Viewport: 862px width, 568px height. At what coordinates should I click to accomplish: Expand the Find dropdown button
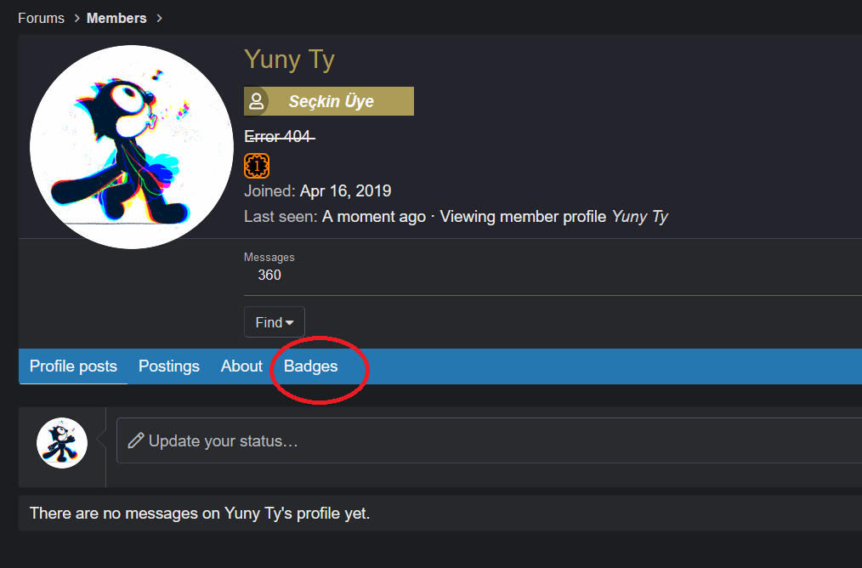pyautogui.click(x=275, y=322)
